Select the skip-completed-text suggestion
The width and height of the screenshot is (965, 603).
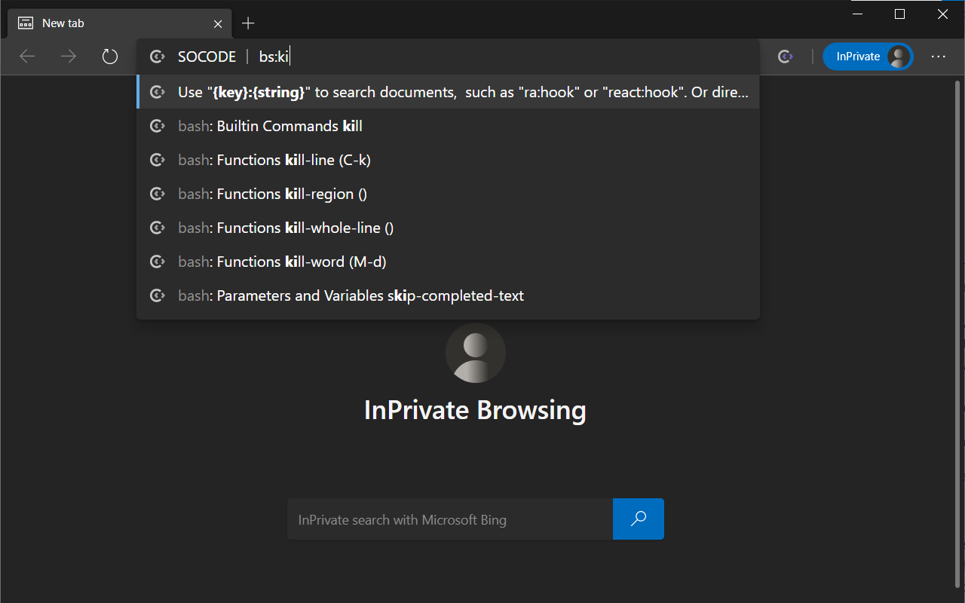(x=351, y=295)
